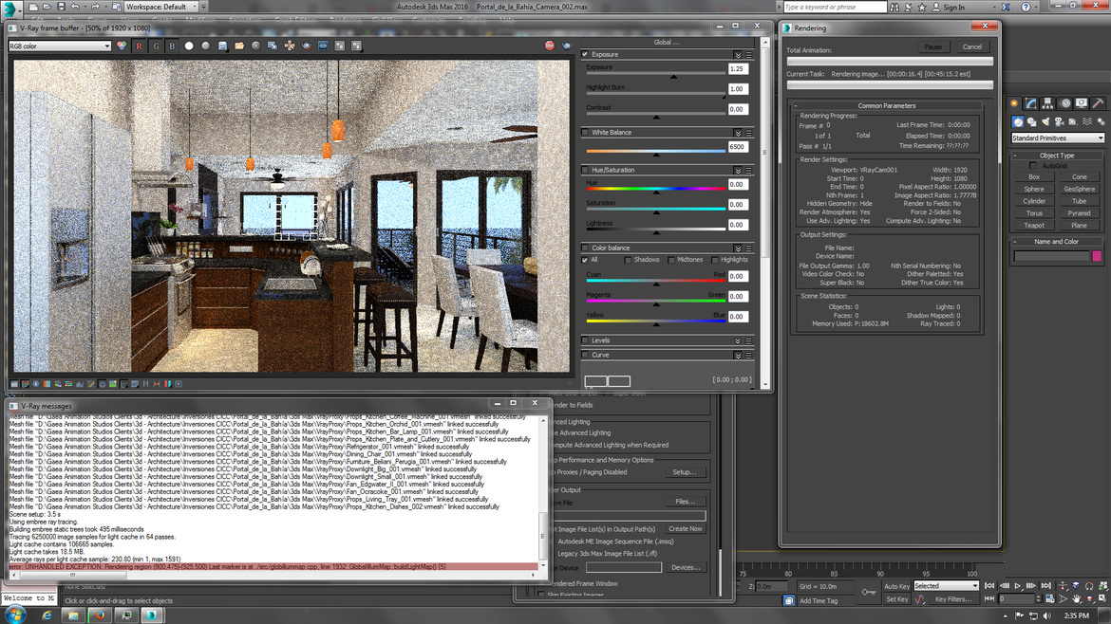Image resolution: width=1111 pixels, height=624 pixels.
Task: Click Cancel in the Rendering dialog
Action: tap(972, 46)
